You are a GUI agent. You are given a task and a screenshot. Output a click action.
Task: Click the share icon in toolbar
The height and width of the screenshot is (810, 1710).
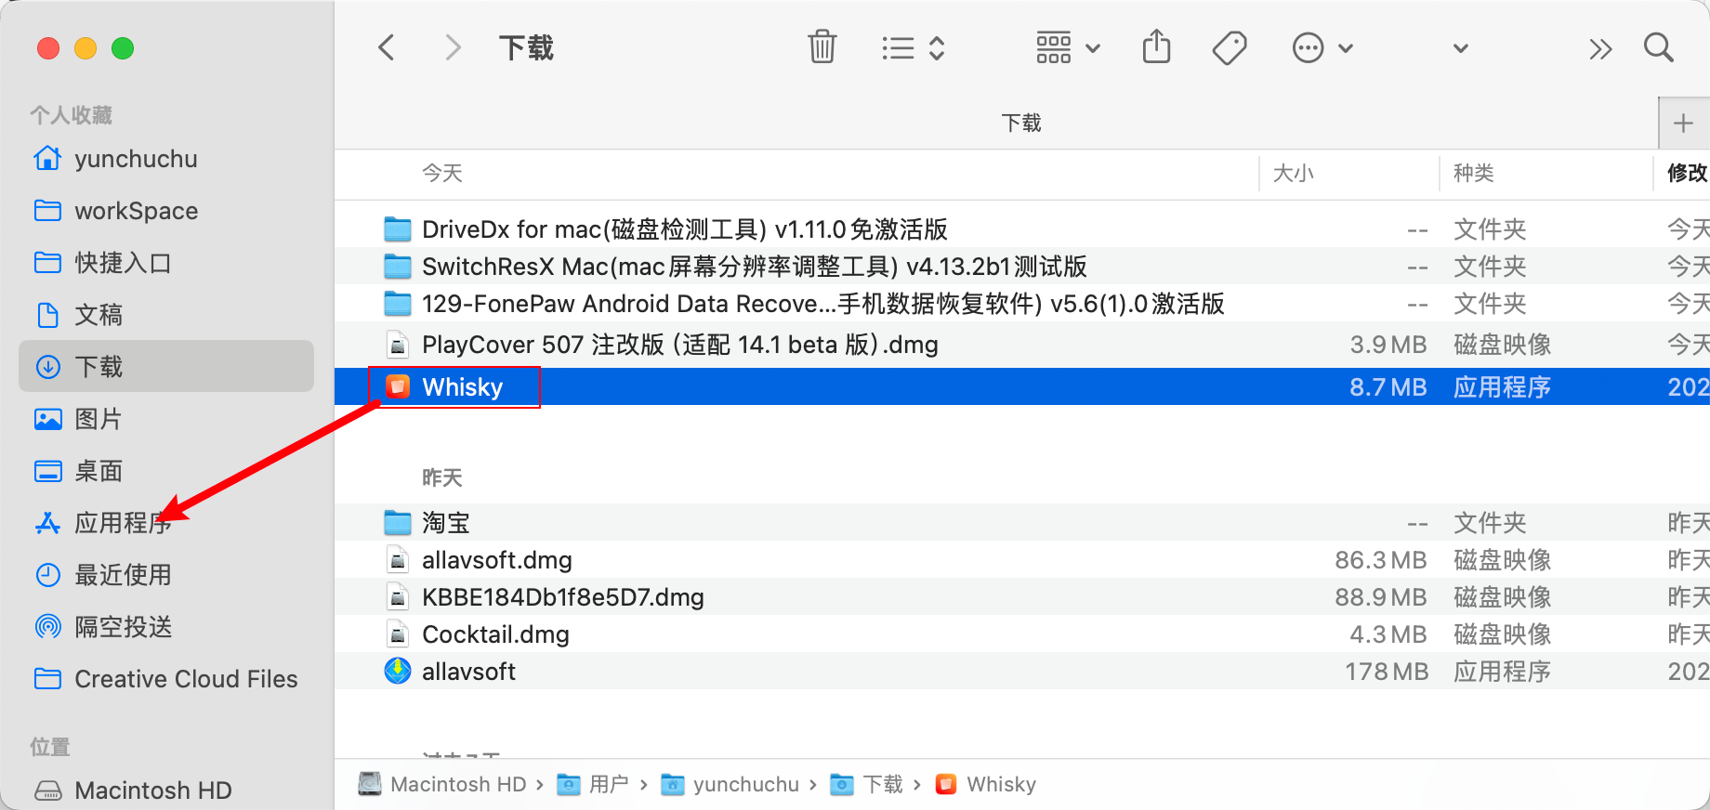click(x=1156, y=46)
